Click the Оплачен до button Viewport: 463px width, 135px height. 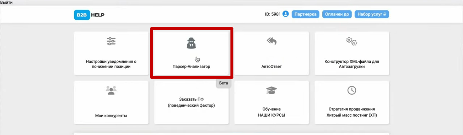[337, 14]
